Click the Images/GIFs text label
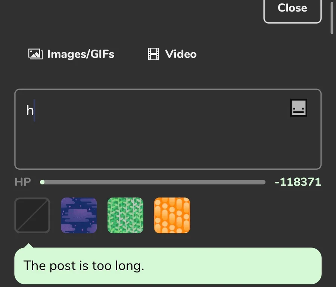The height and width of the screenshot is (287, 336). pos(81,54)
